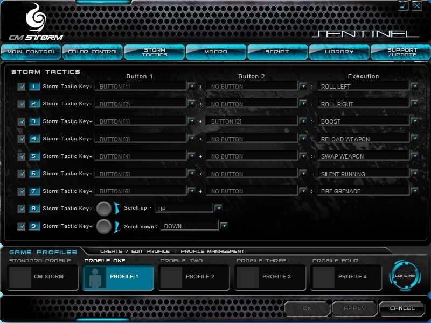The height and width of the screenshot is (323, 431).
Task: Switch to the Main Control tab
Action: click(31, 52)
